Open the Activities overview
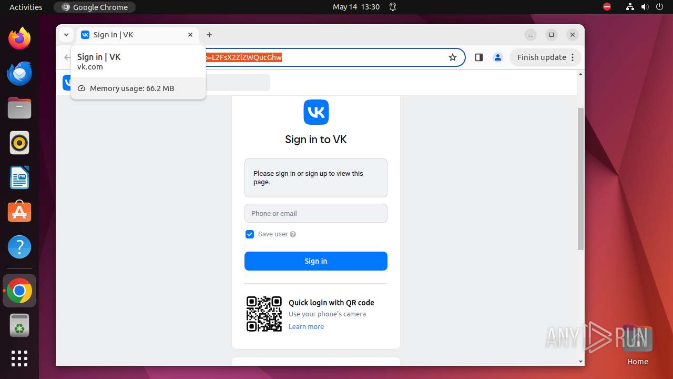Viewport: 673px width, 379px height. [x=26, y=7]
